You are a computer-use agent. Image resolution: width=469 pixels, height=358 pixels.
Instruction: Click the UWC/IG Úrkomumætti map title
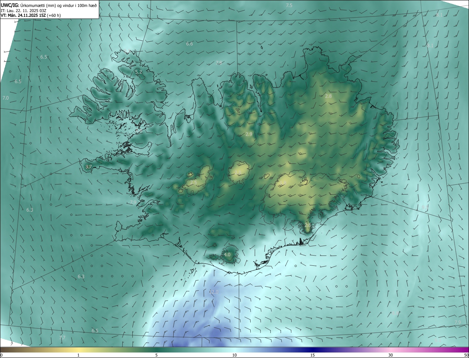[49, 5]
